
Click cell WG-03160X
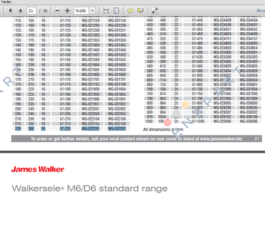[117, 65]
